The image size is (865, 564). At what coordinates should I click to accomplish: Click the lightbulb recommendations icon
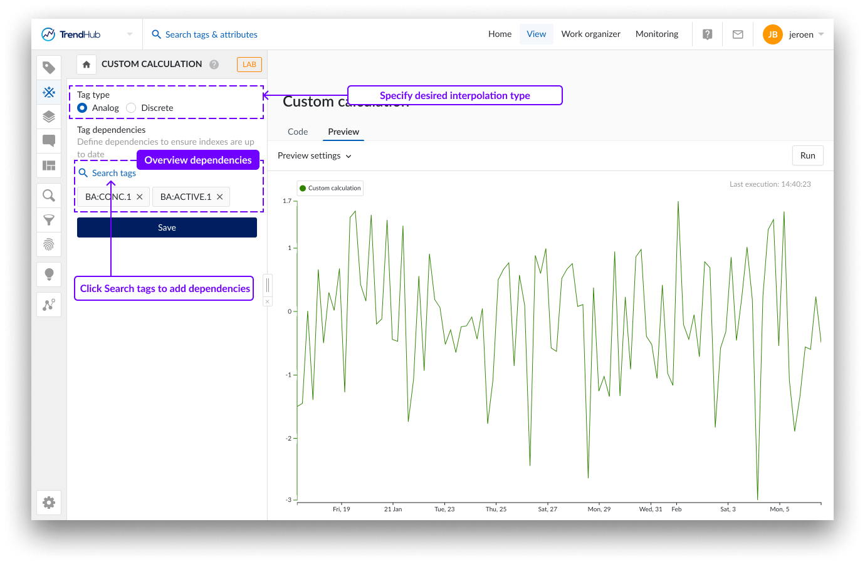pos(49,274)
